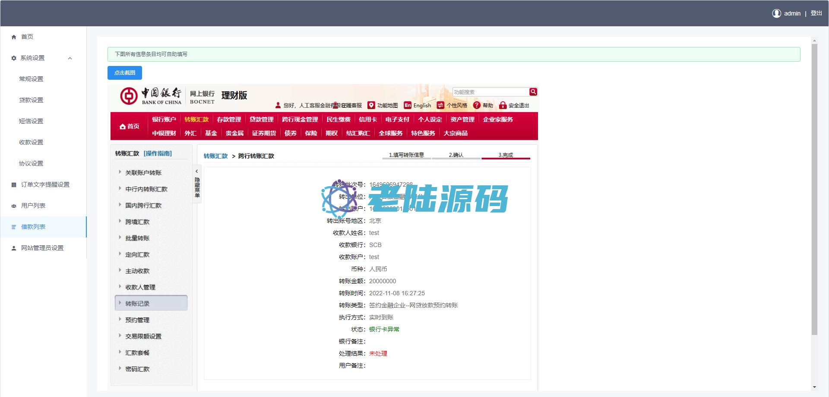
Task: Click the admin user avatar icon
Action: pyautogui.click(x=776, y=13)
